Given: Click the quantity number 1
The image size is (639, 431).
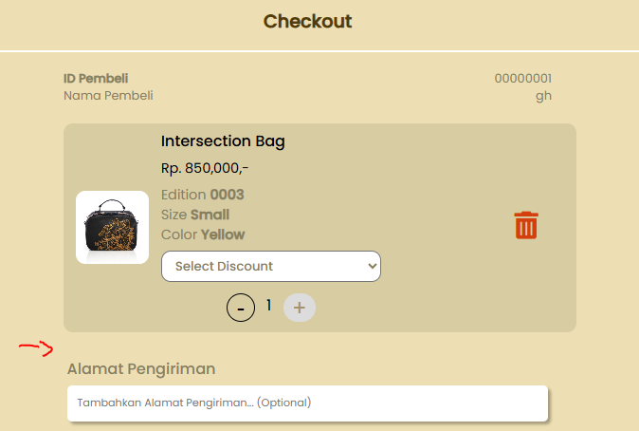Looking at the screenshot, I should click(269, 305).
